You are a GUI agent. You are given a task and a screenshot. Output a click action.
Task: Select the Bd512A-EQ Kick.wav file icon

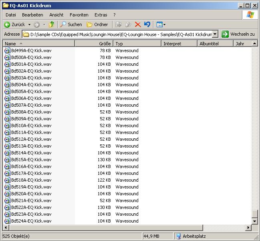(7, 139)
